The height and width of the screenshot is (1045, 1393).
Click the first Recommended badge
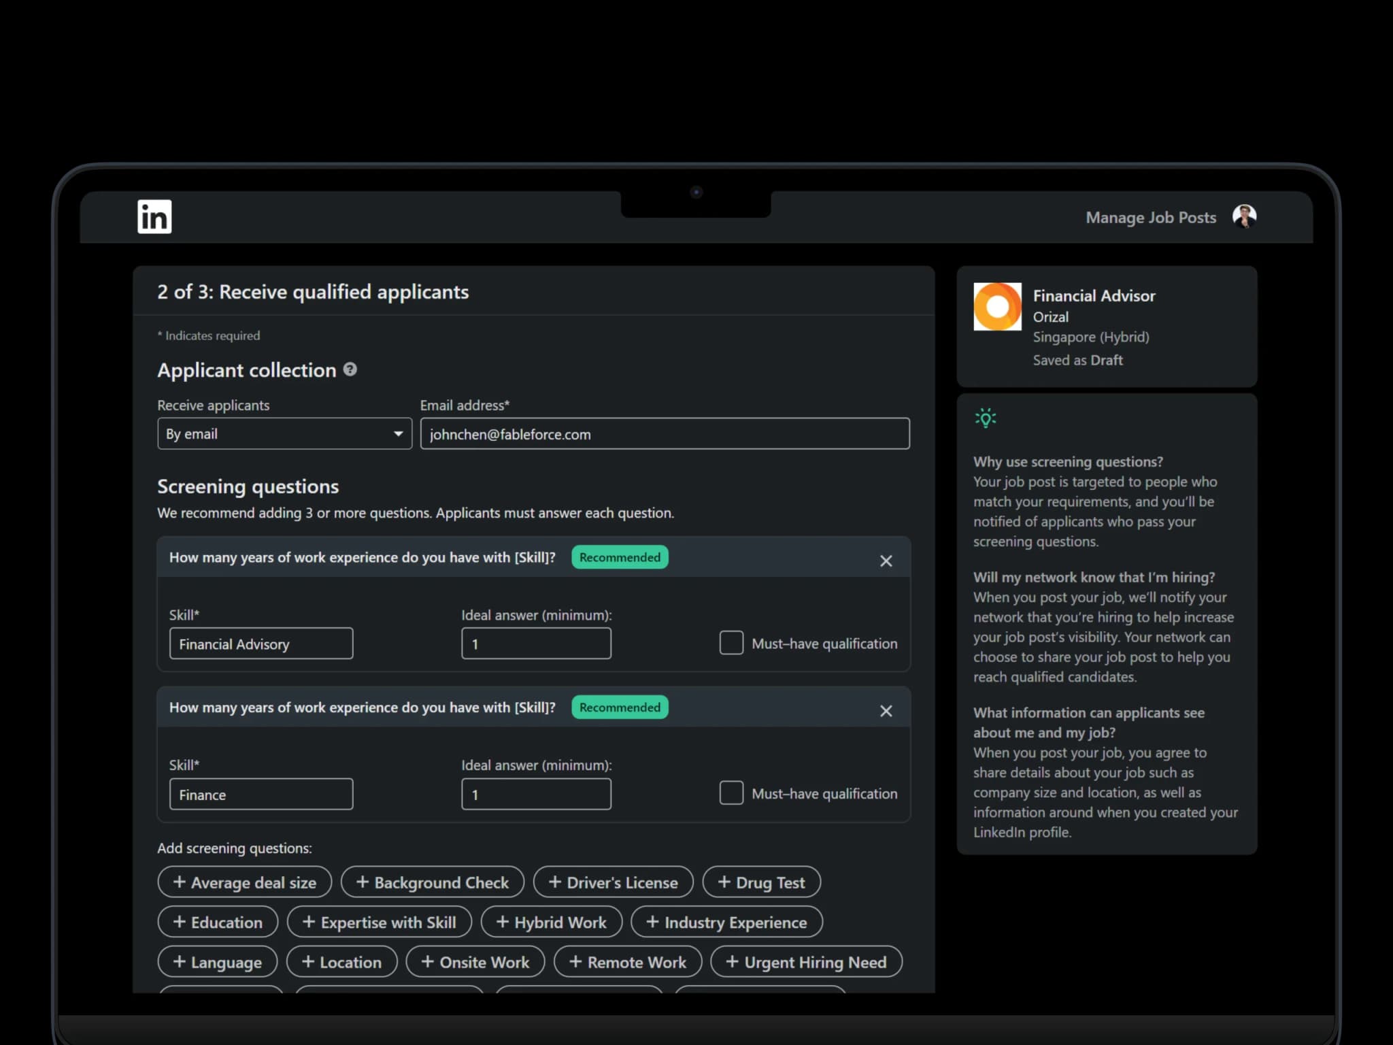pyautogui.click(x=620, y=557)
